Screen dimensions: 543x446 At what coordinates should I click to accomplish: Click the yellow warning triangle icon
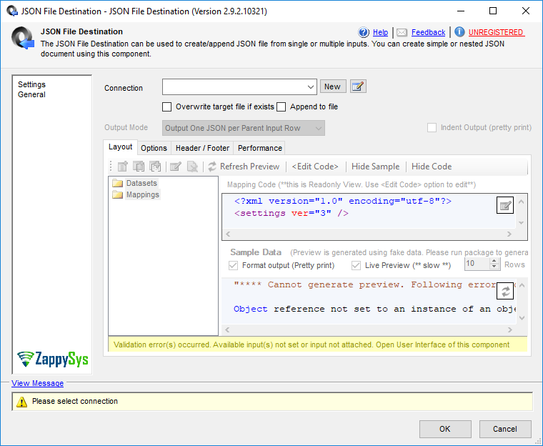pos(22,402)
